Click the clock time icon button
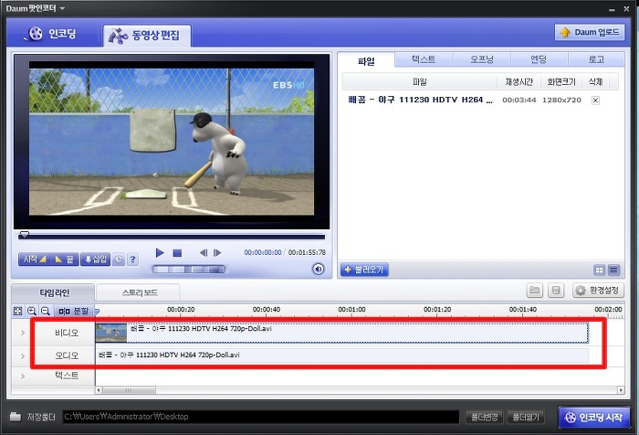Screen dimensions: 639x435 pos(118,260)
